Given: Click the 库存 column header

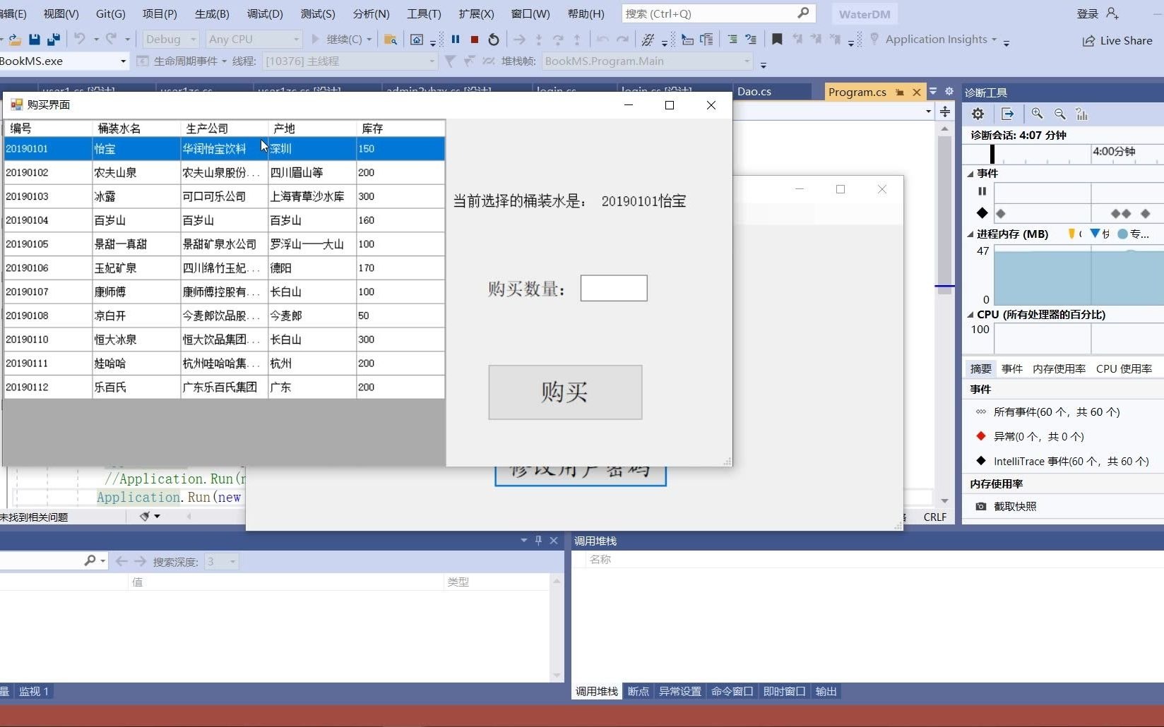Looking at the screenshot, I should point(400,128).
